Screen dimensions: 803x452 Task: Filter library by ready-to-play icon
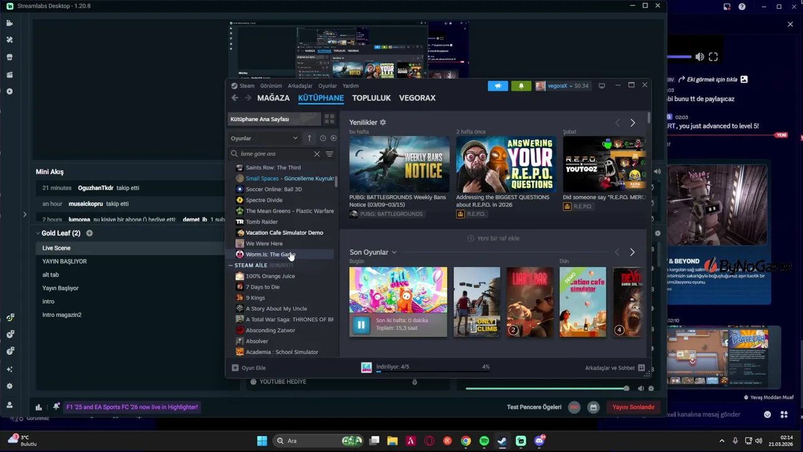333,138
